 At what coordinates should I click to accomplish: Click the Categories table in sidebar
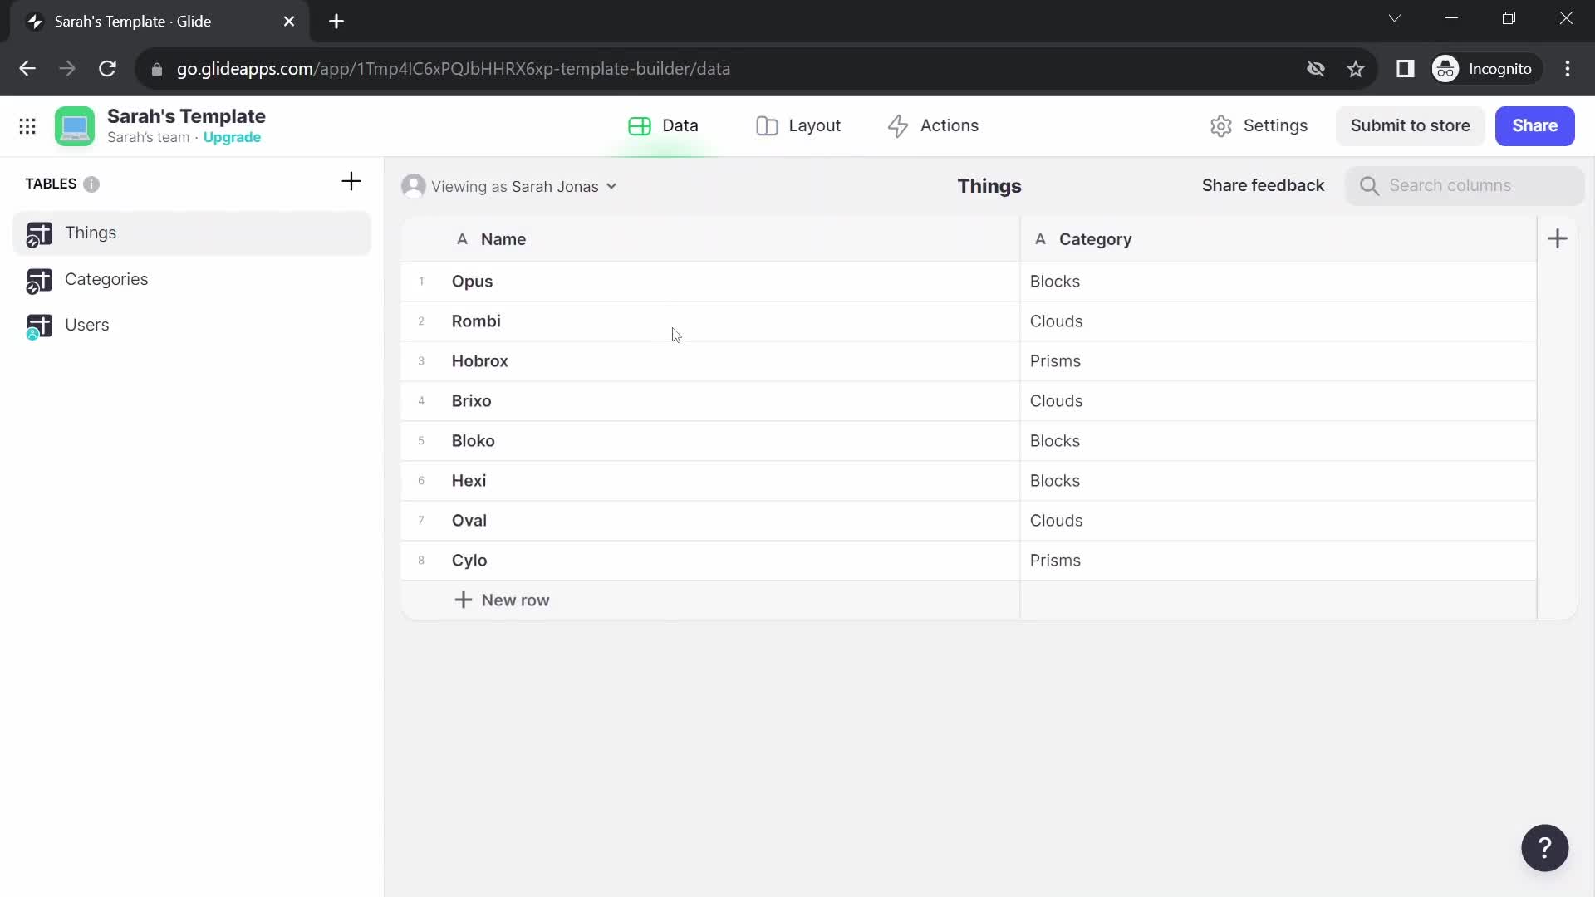click(106, 278)
